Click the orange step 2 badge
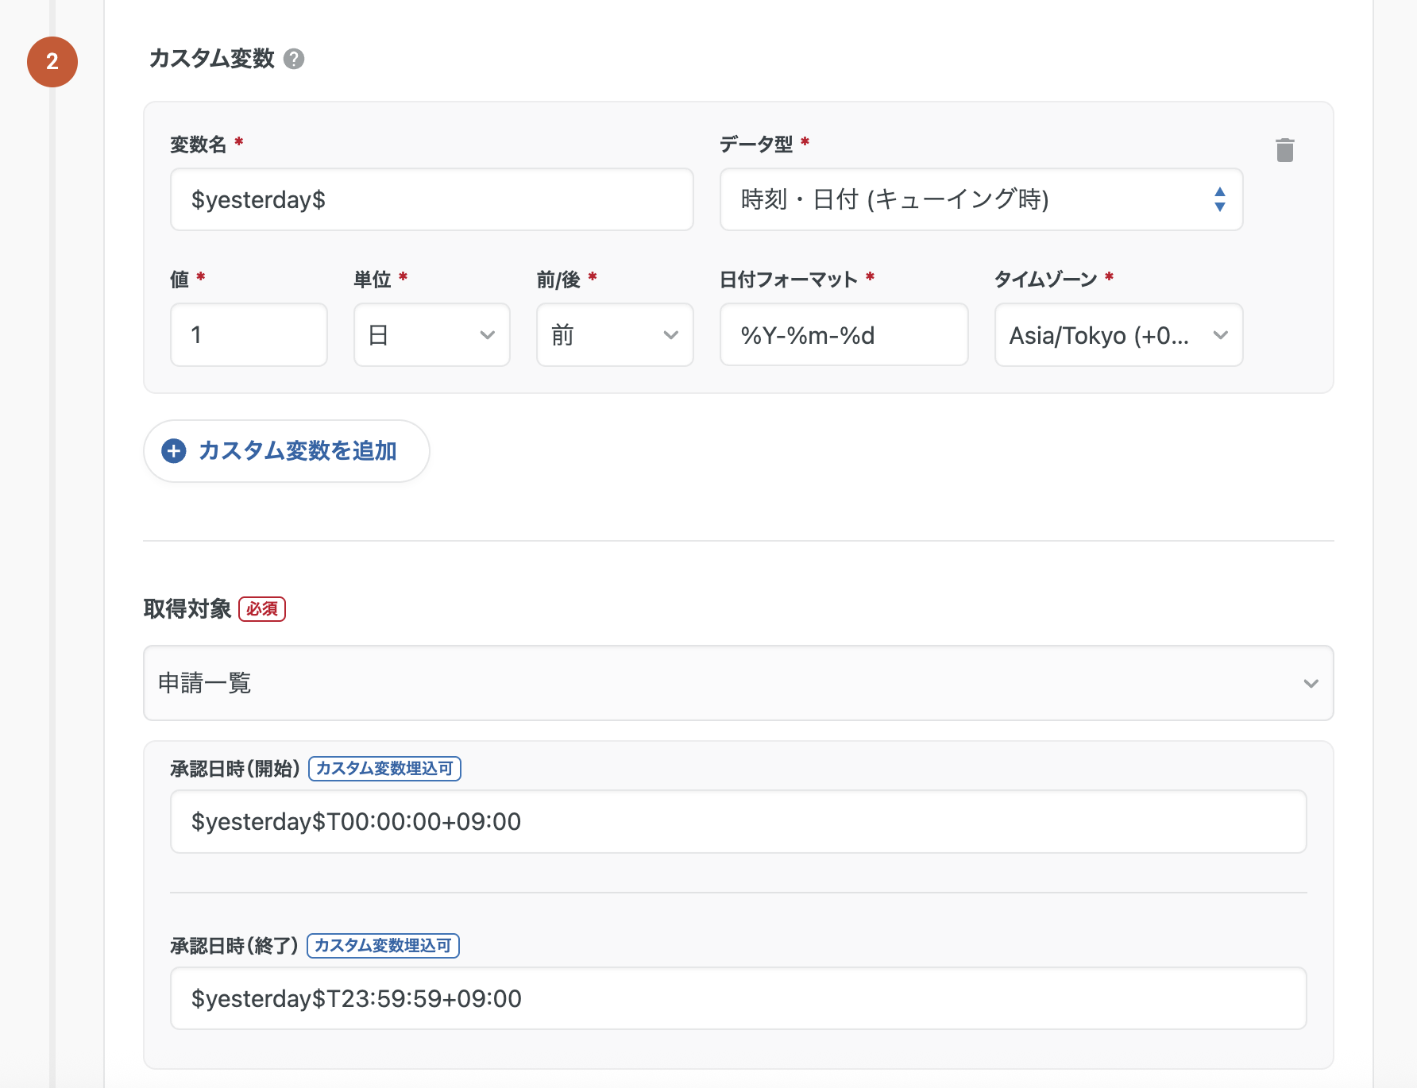 point(52,62)
